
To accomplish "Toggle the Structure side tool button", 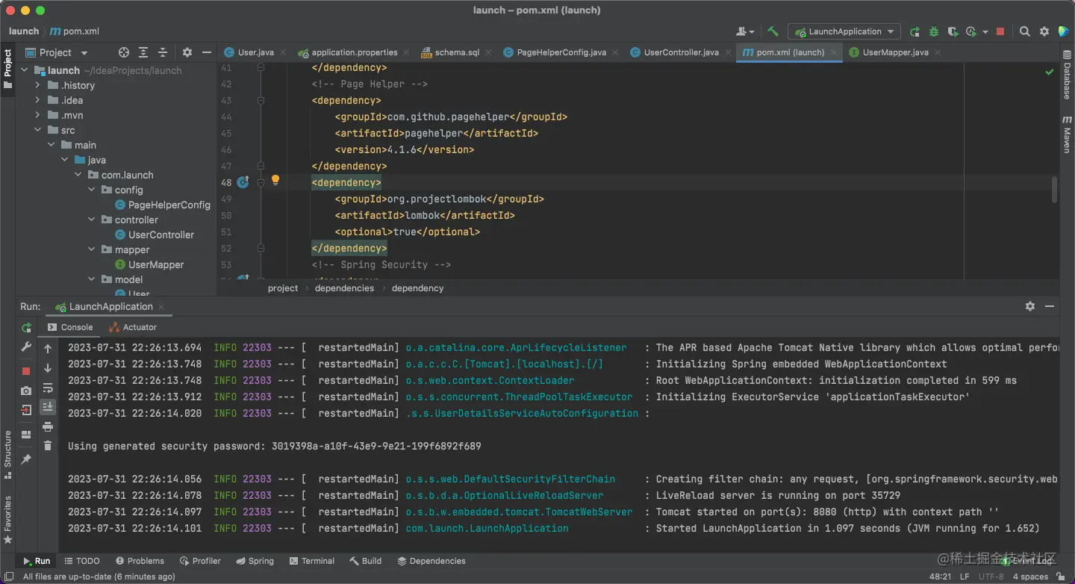I will click(8, 455).
